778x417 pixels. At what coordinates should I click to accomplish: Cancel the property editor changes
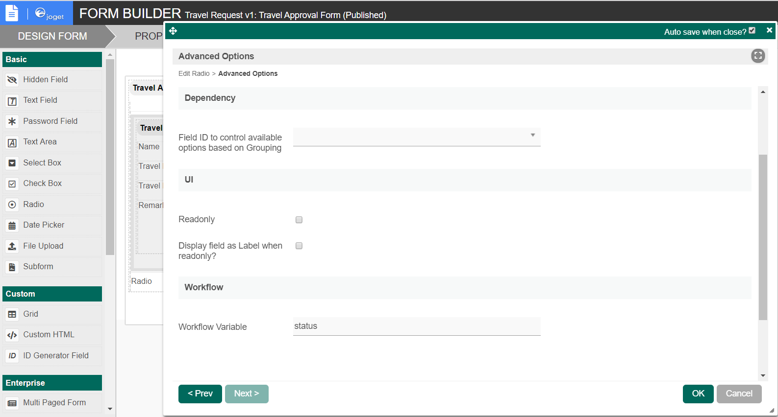739,394
